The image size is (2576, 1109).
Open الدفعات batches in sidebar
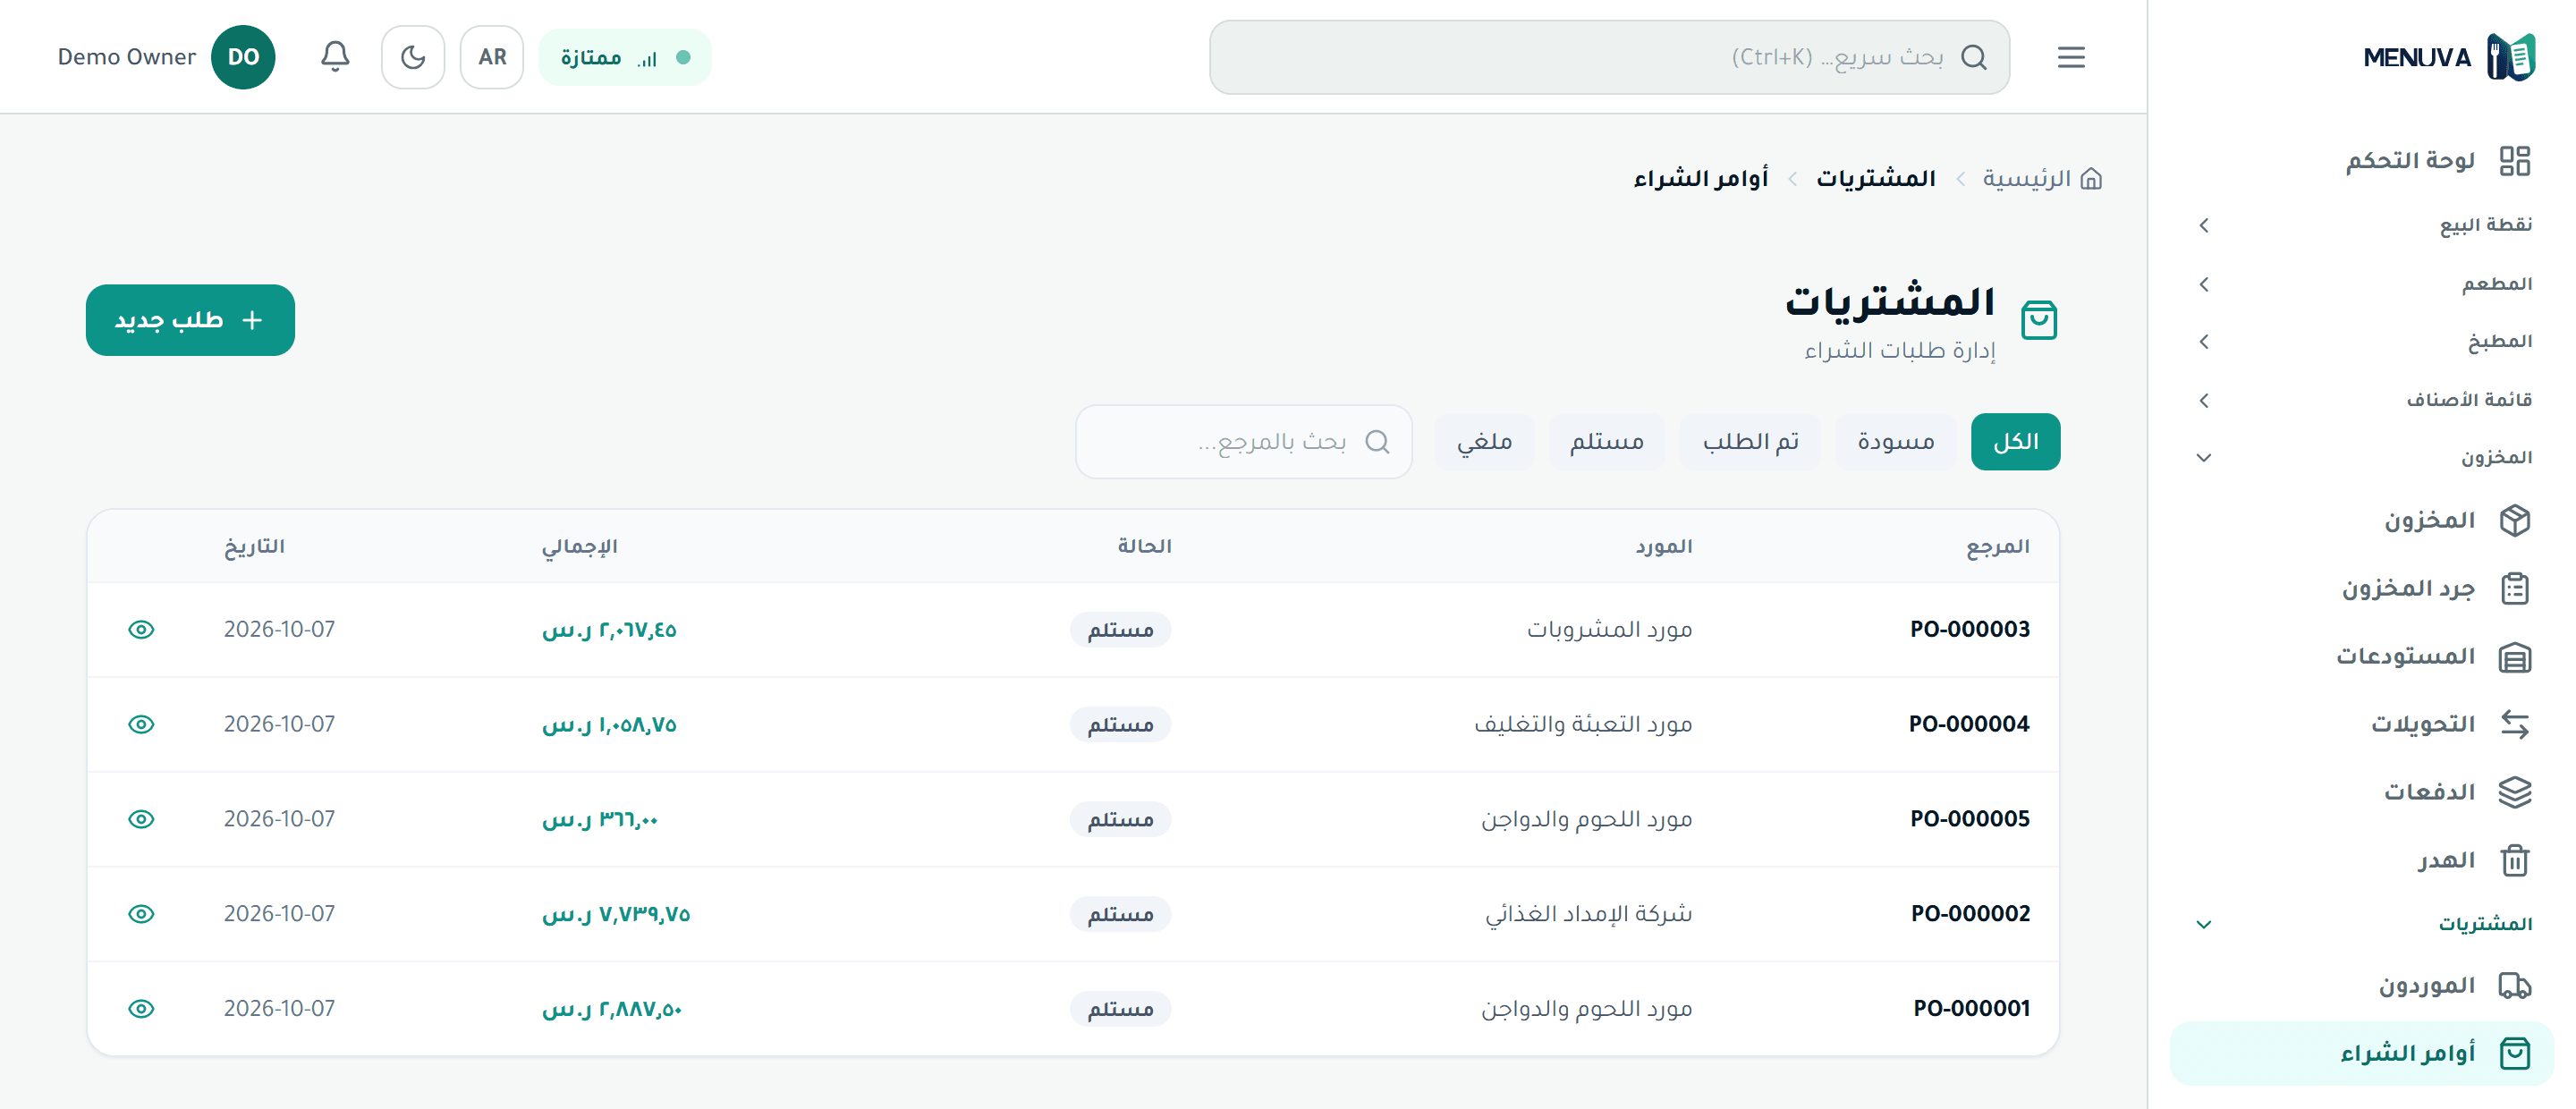click(2361, 792)
